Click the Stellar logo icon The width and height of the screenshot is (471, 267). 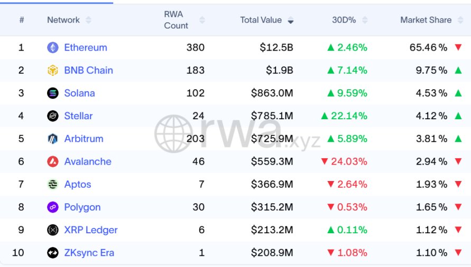click(53, 116)
